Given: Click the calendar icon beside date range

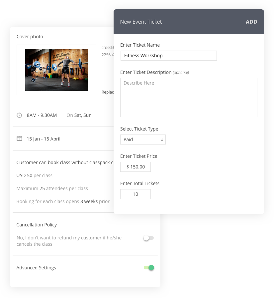Looking at the screenshot, I should (x=19, y=139).
